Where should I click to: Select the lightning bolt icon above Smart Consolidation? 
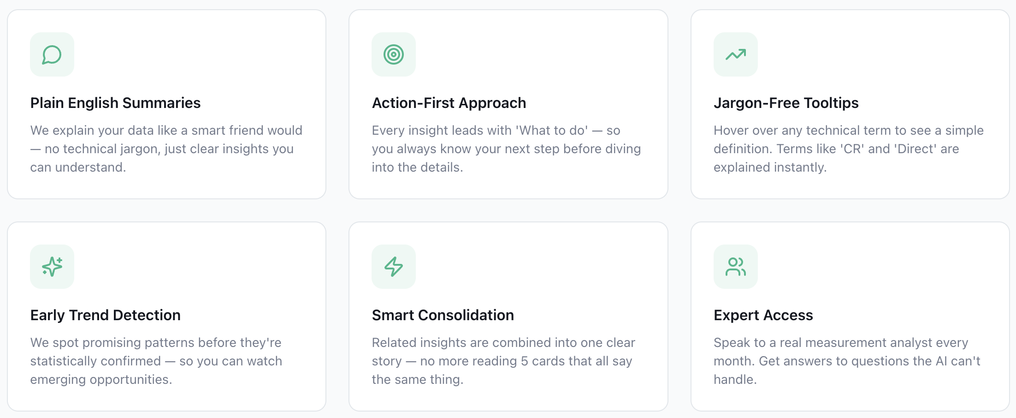(x=394, y=266)
